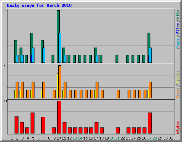
Task: Click the green hits bar for day 25
Action: click(x=138, y=59)
